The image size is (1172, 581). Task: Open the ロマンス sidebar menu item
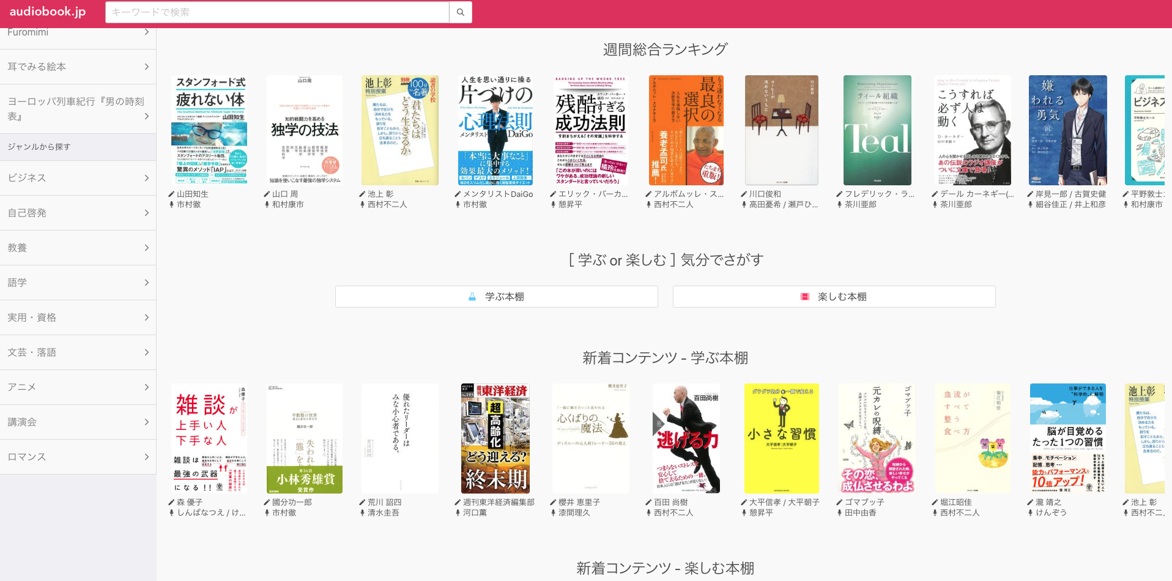(78, 457)
